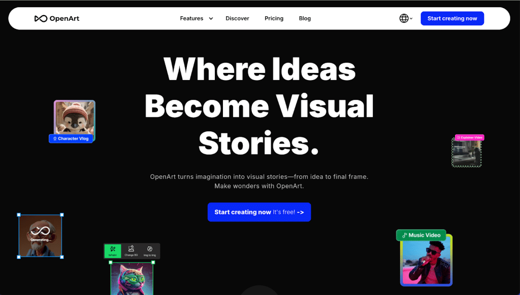Open the Features menu
Image resolution: width=520 pixels, height=295 pixels.
(191, 19)
